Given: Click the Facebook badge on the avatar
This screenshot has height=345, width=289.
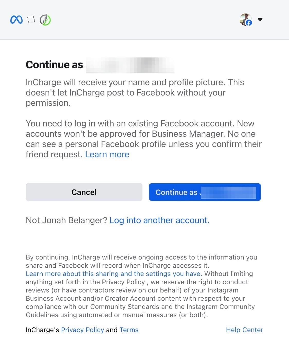Looking at the screenshot, I should pyautogui.click(x=249, y=23).
